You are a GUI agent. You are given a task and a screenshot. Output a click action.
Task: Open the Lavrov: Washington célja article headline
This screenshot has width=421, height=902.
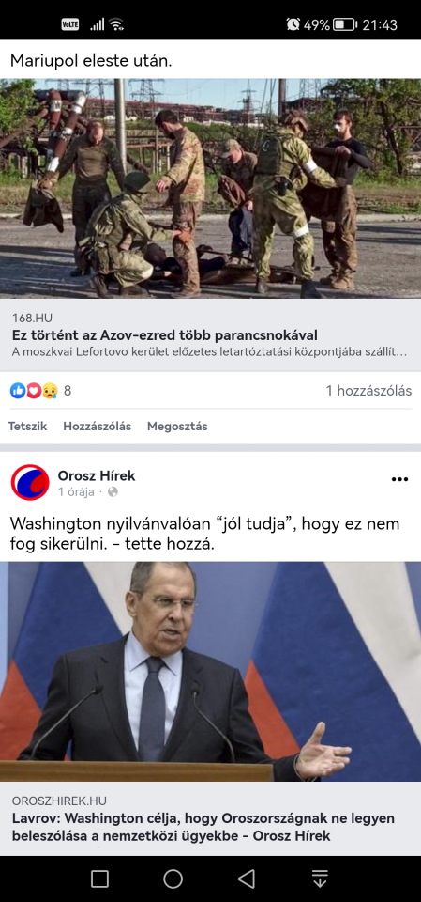pos(203,827)
